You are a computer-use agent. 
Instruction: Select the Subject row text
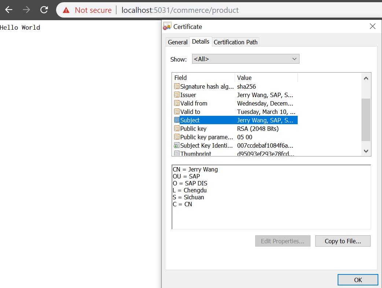190,120
